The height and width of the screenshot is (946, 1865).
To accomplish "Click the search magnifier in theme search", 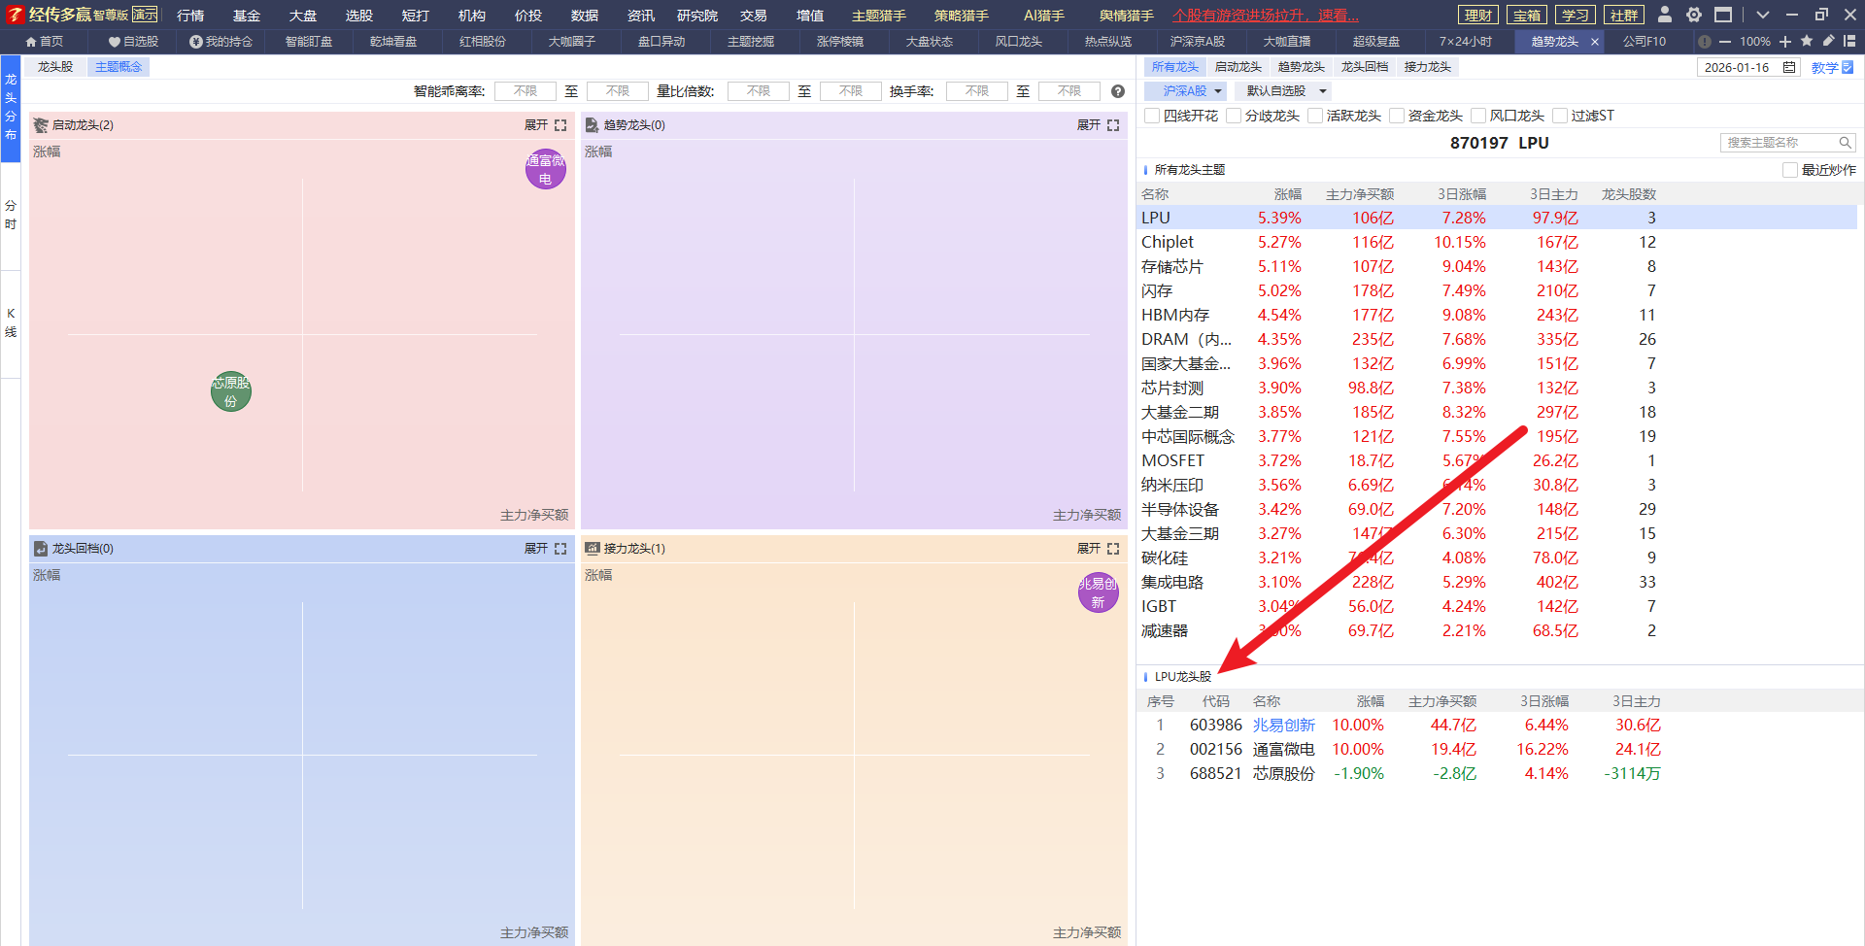I will point(1845,143).
